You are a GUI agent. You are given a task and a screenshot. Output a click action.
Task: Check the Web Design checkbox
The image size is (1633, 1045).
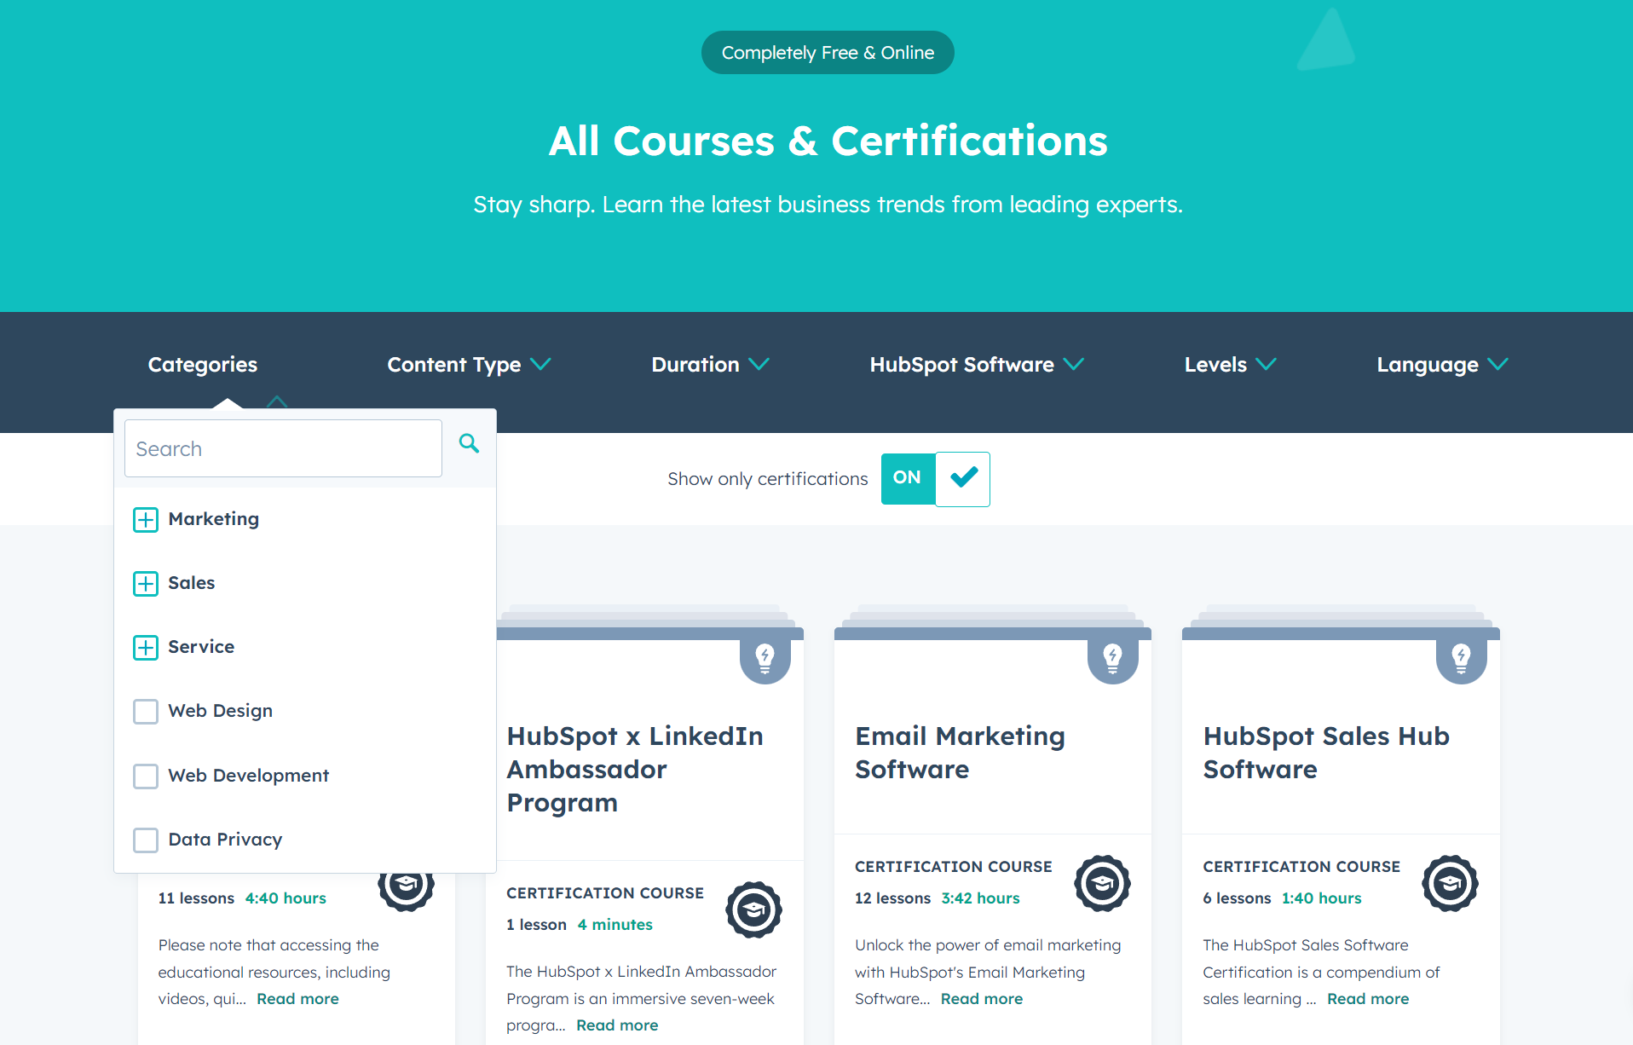coord(146,712)
